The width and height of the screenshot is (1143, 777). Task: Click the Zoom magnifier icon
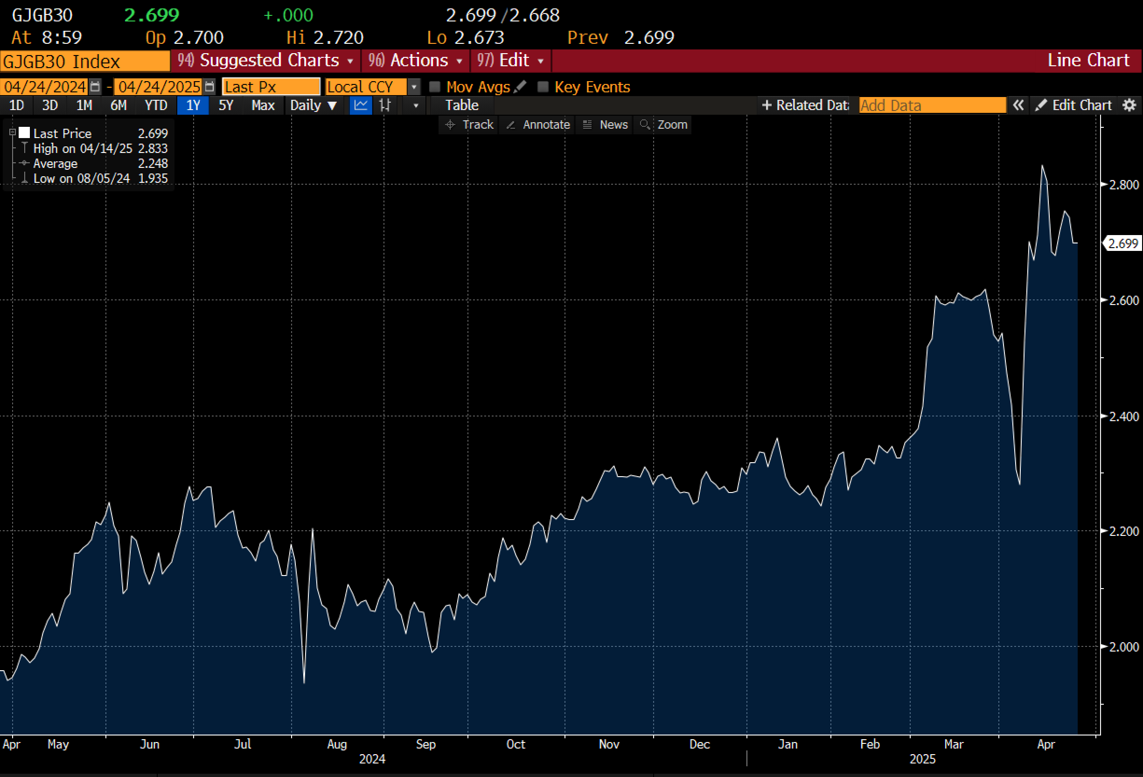[x=645, y=125]
